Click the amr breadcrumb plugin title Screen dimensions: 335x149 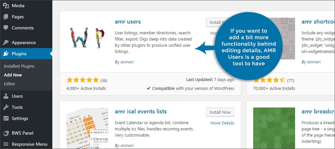click(318, 111)
